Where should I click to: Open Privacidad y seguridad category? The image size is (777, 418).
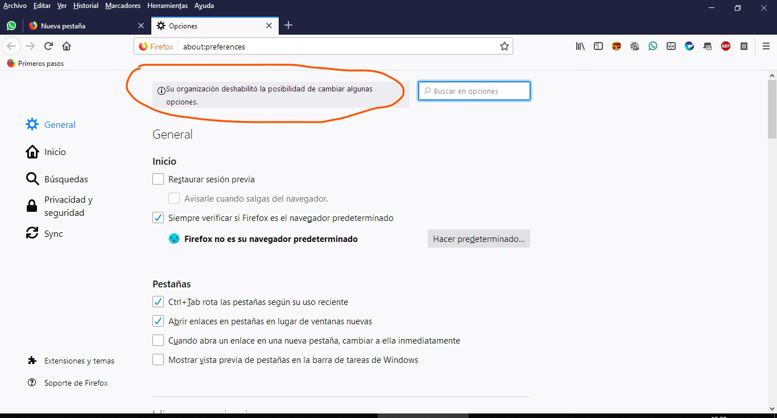[60, 206]
